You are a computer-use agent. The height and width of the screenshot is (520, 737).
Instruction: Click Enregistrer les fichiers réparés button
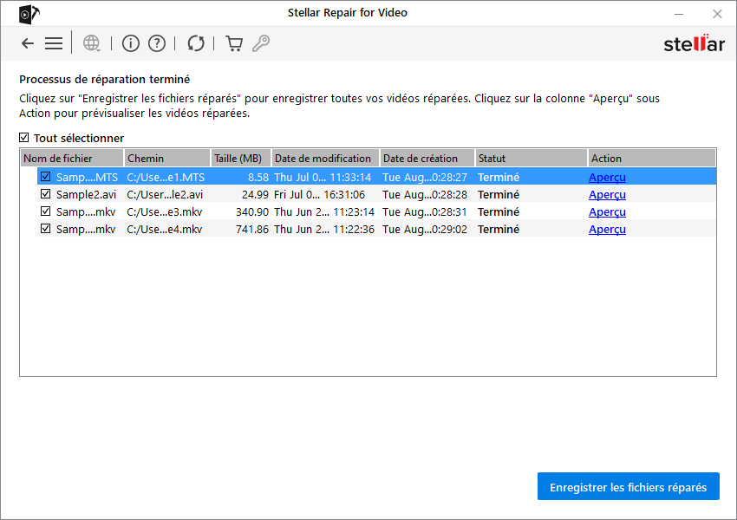pos(629,487)
